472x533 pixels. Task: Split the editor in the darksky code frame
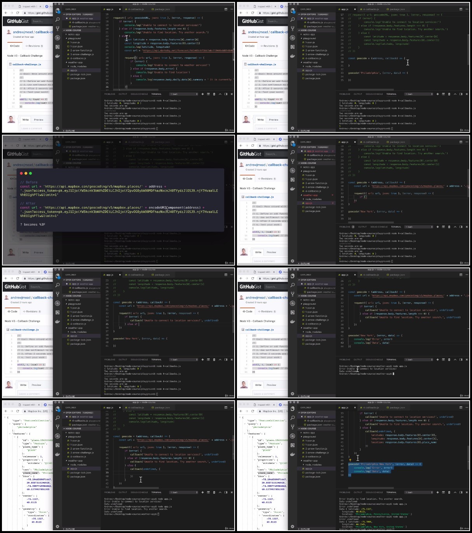(x=226, y=9)
